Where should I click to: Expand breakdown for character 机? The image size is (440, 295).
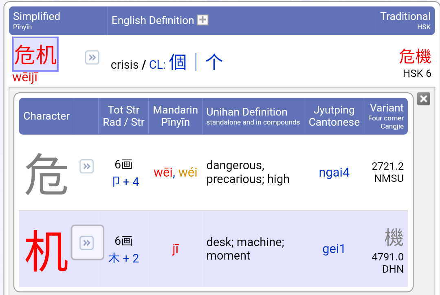[x=87, y=243]
